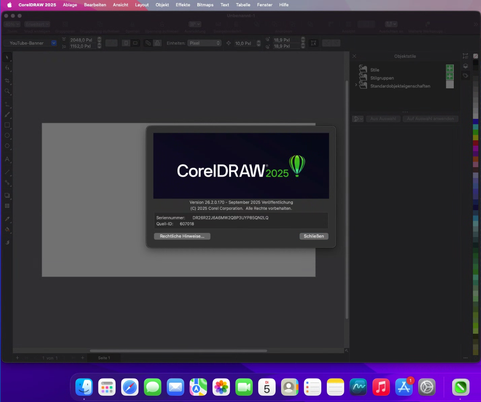
Task: Select the Crop tool
Action: pos(7,81)
